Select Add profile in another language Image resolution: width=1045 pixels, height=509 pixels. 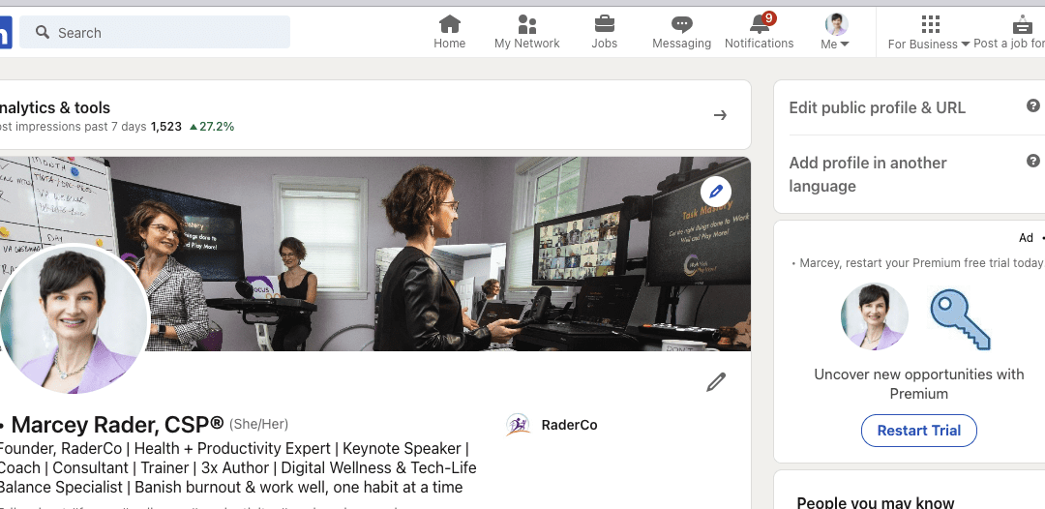coord(867,174)
